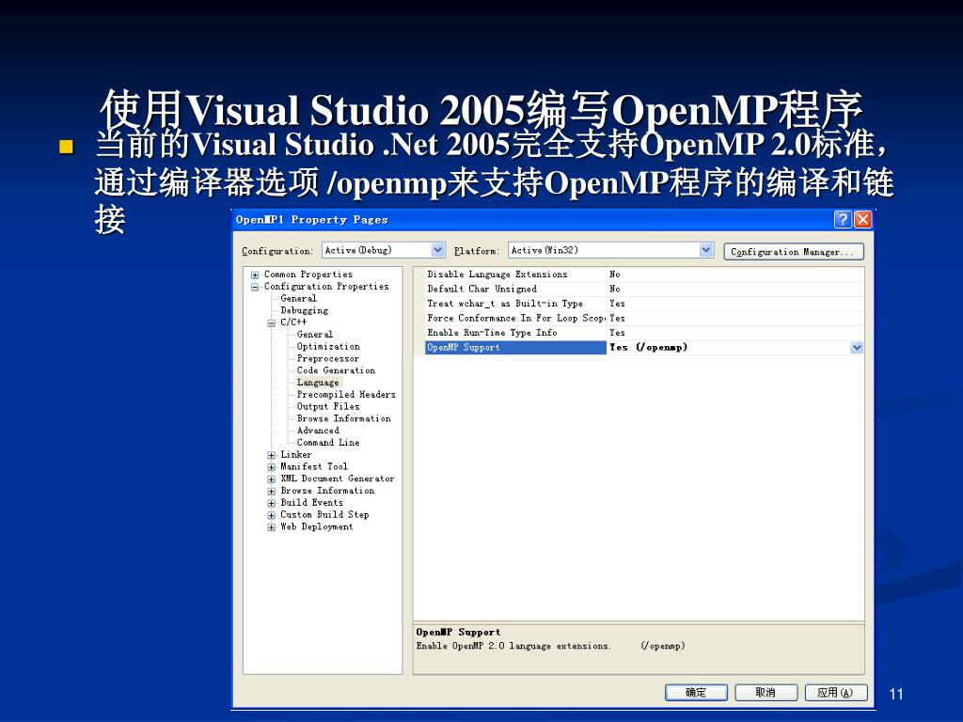Select the Linker tree label
Viewport: 963px width, 722px height.
[x=296, y=454]
